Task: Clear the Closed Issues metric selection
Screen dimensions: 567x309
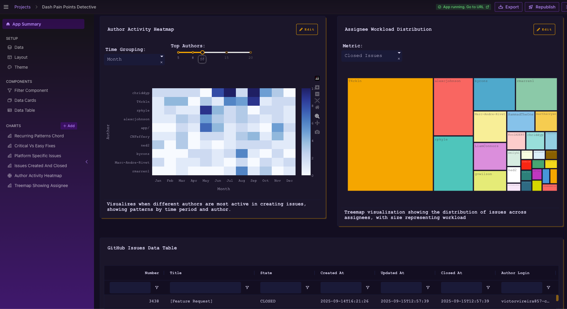Action: click(399, 59)
